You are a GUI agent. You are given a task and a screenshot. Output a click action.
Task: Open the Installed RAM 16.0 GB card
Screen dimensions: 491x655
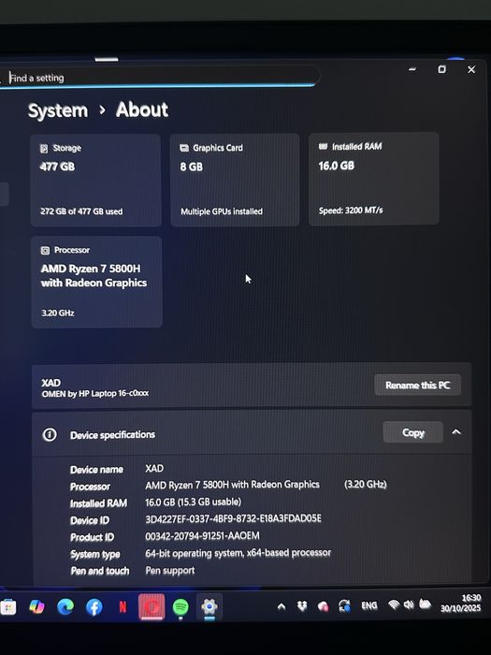point(374,179)
